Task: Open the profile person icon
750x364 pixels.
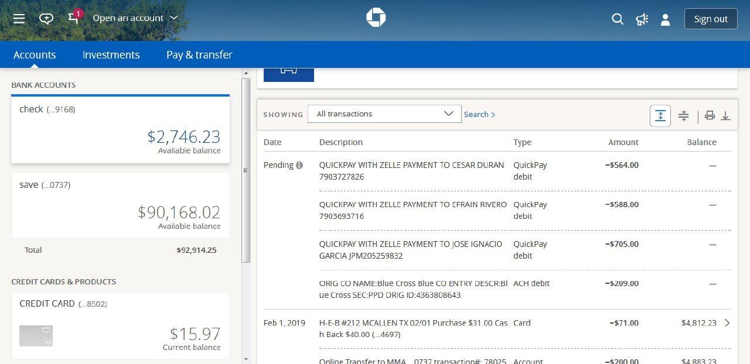Action: click(x=665, y=19)
